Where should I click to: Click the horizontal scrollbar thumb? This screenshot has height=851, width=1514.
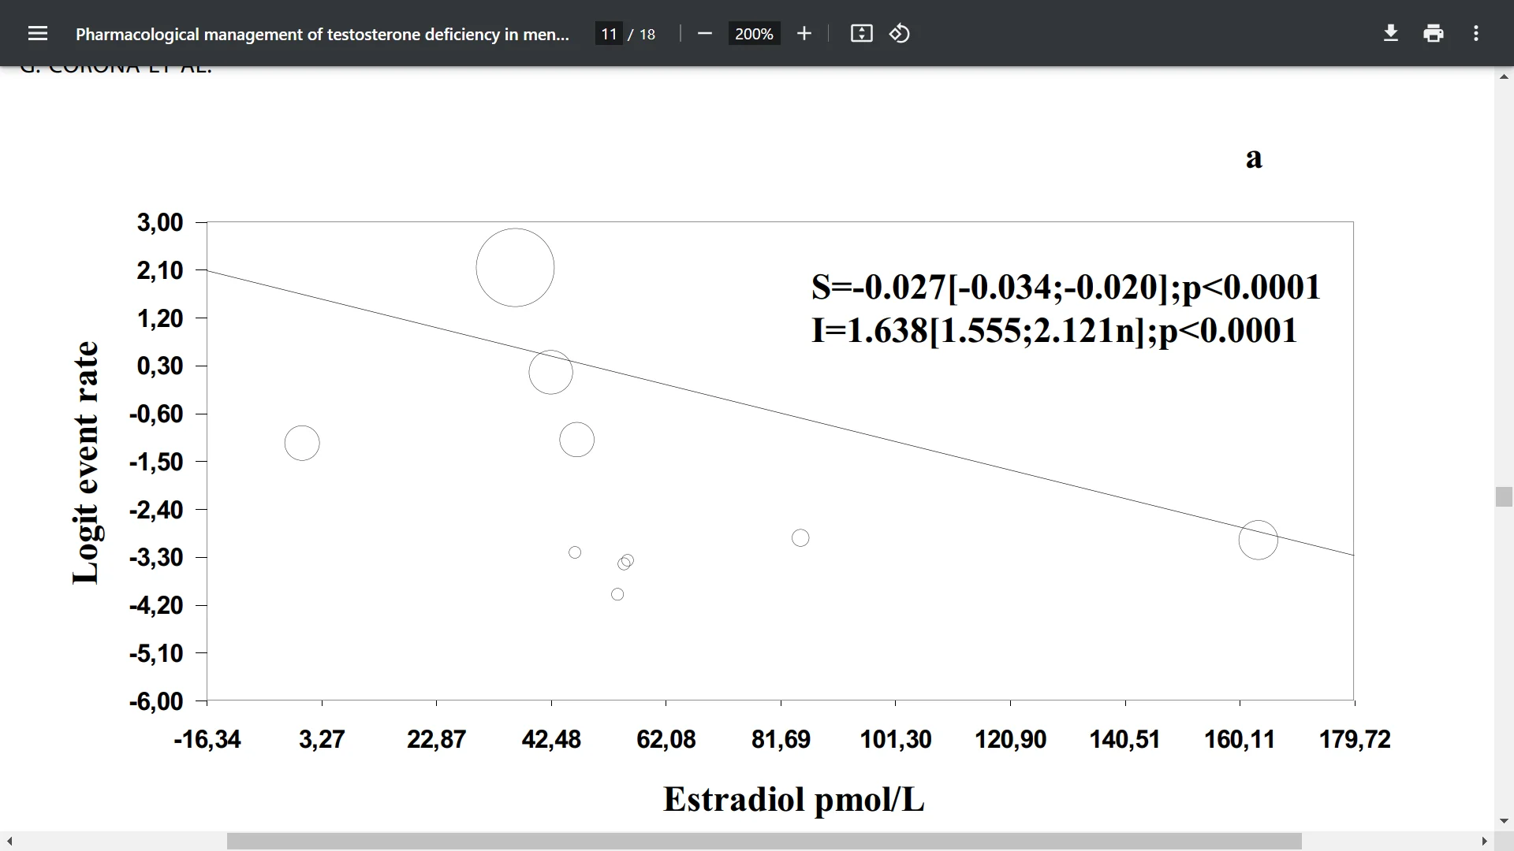click(764, 841)
